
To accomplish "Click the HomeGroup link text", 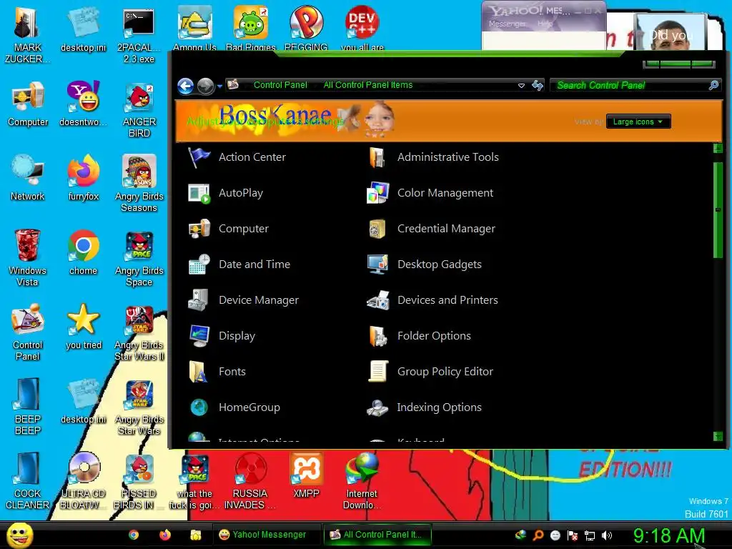I will 249,407.
